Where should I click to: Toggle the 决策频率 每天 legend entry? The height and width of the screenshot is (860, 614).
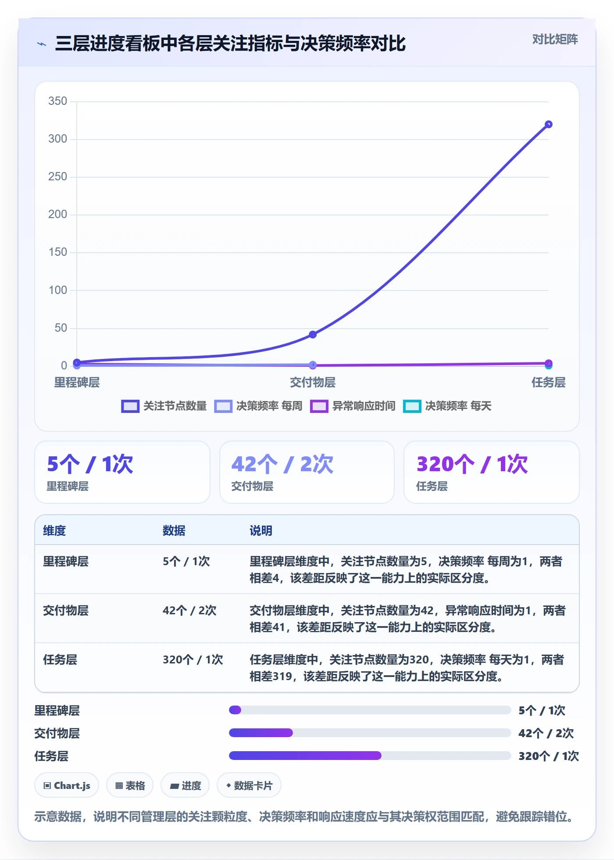tap(447, 406)
